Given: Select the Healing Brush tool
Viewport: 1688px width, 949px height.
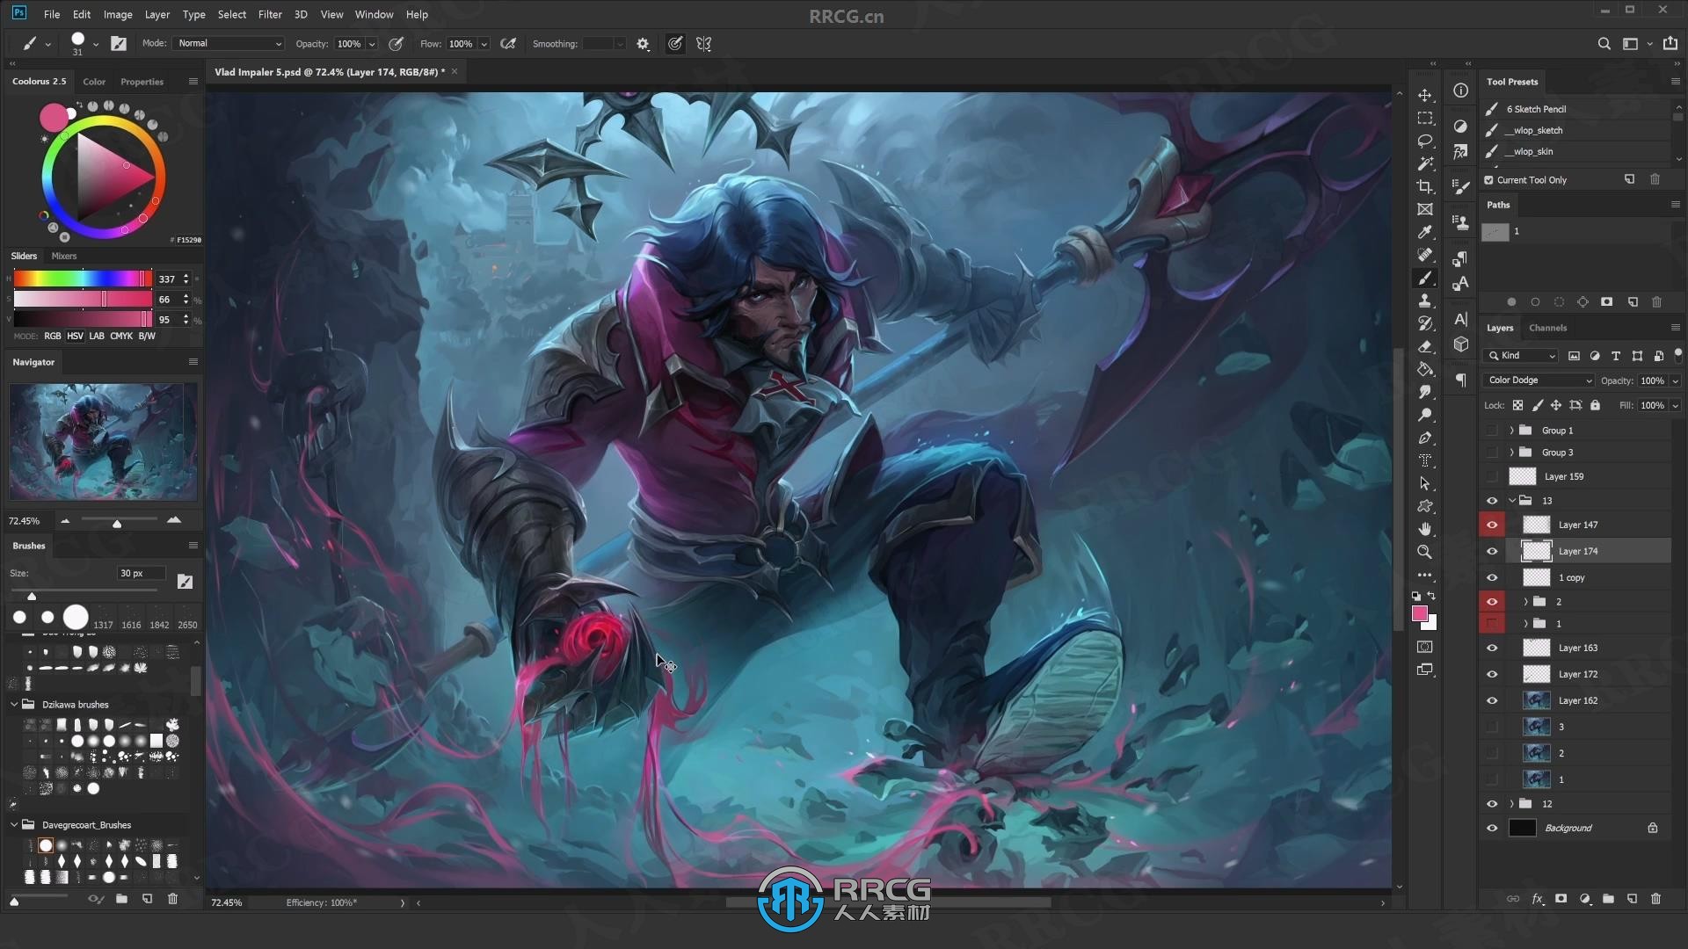Looking at the screenshot, I should 1425,255.
